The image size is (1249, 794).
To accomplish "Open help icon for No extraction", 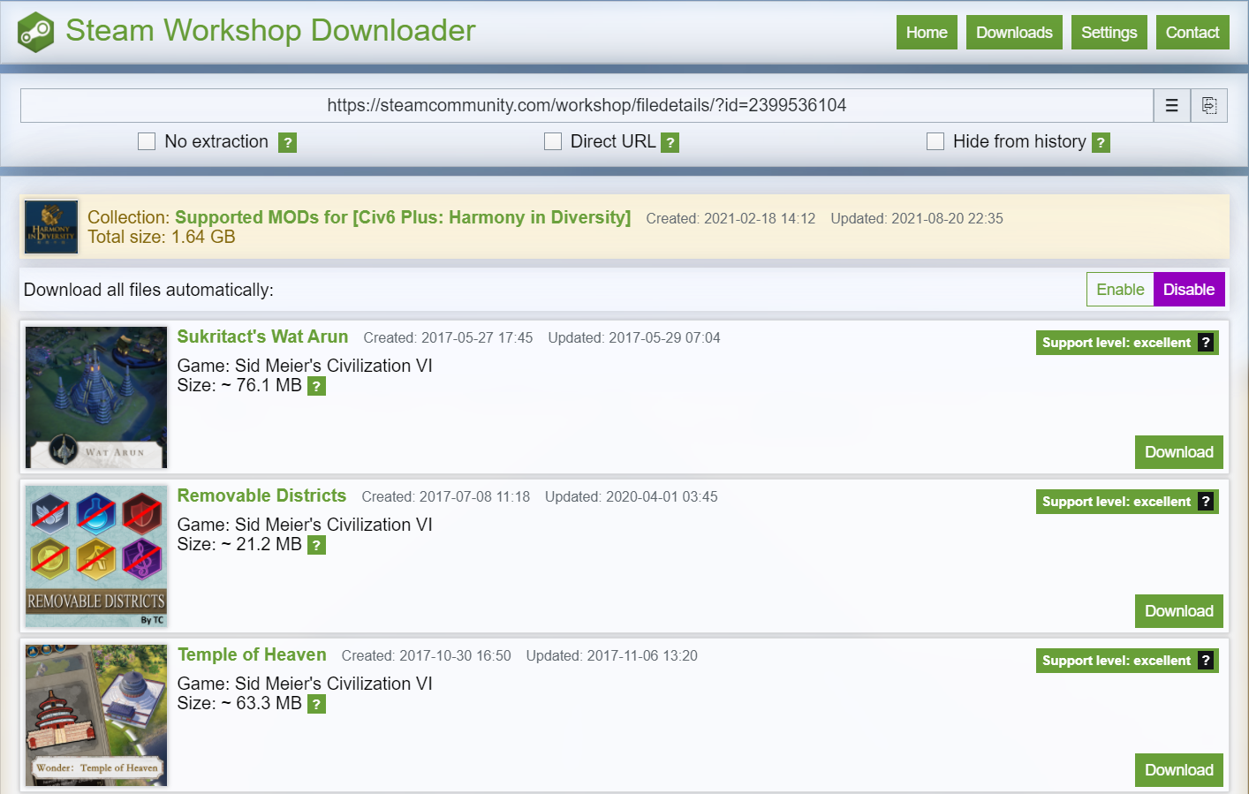I will [287, 142].
